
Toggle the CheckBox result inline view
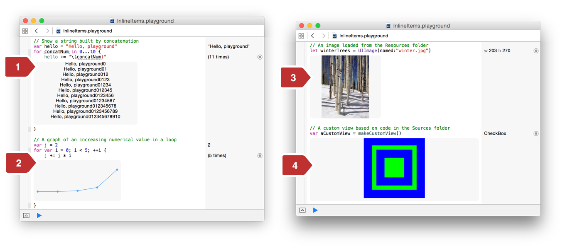(x=536, y=134)
